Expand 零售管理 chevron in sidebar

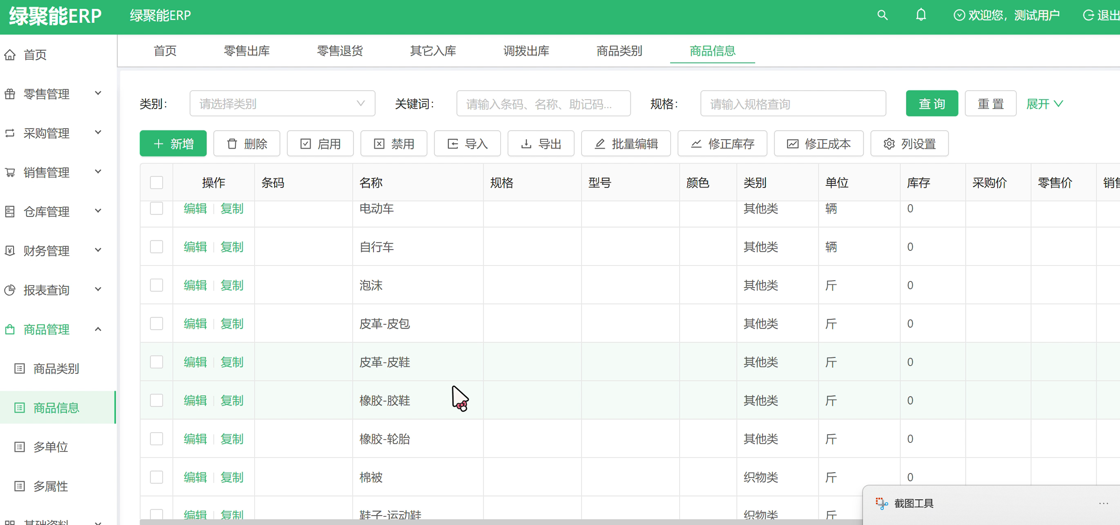click(98, 93)
